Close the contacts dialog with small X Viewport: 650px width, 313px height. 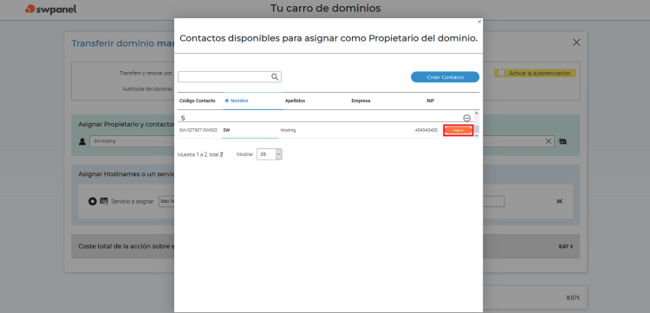(x=479, y=22)
